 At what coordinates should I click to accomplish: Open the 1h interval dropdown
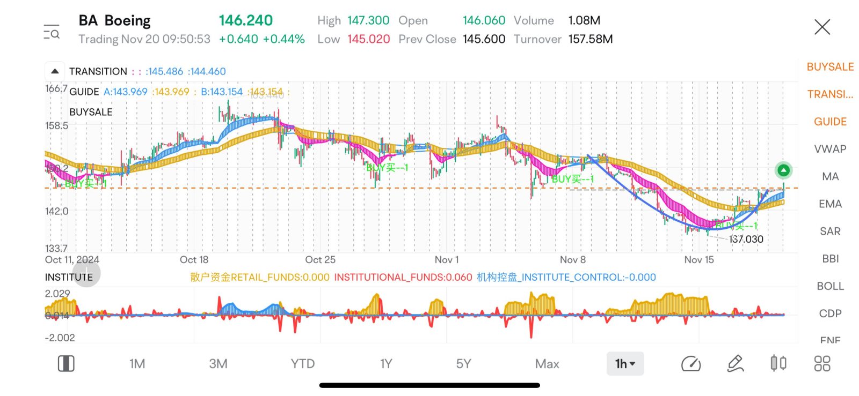point(625,364)
